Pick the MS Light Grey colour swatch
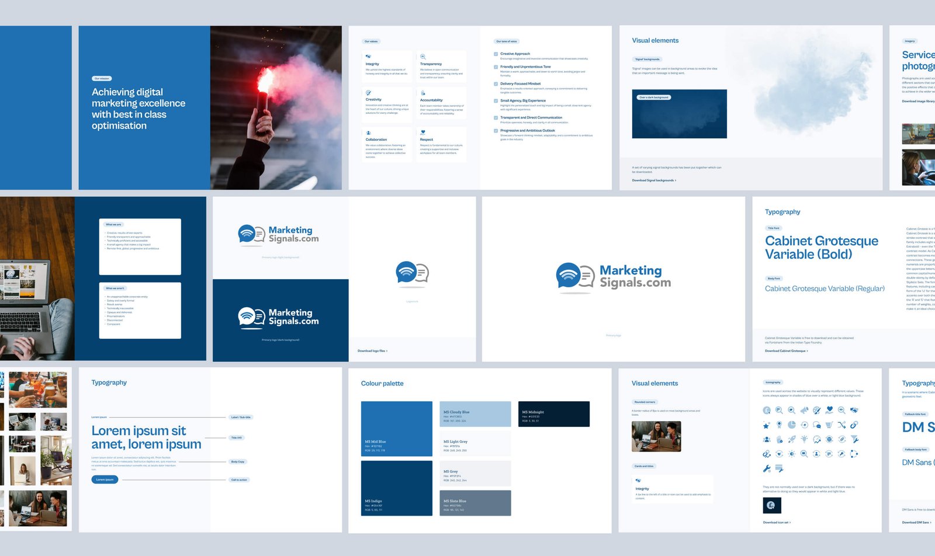This screenshot has width=935, height=556. pyautogui.click(x=475, y=444)
